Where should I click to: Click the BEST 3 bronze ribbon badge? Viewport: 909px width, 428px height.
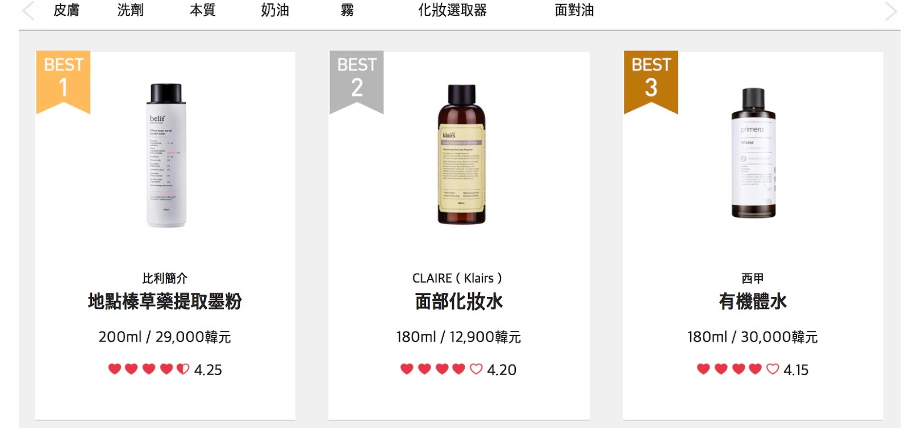click(651, 82)
